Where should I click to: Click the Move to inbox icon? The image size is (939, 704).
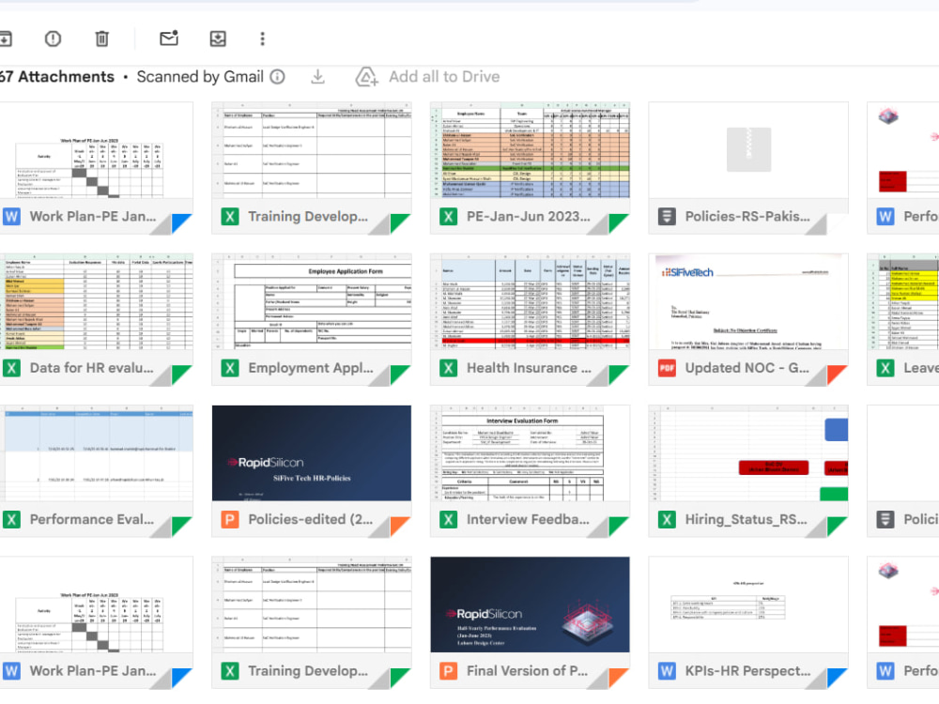point(218,38)
